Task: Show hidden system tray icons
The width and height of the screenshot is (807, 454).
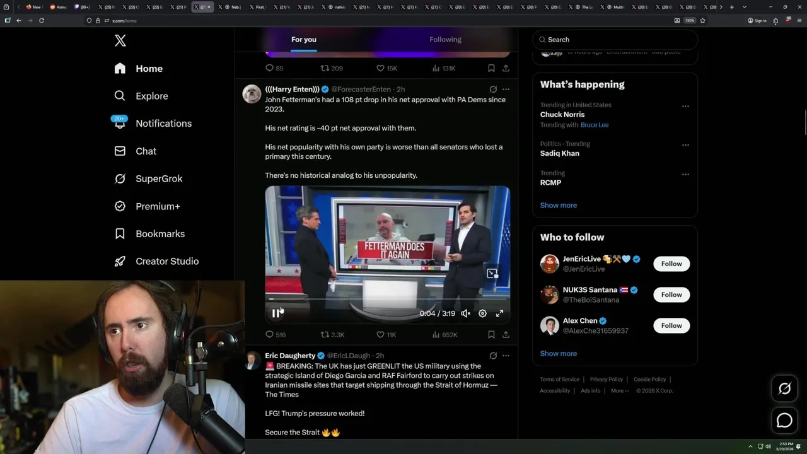Action: (750, 446)
